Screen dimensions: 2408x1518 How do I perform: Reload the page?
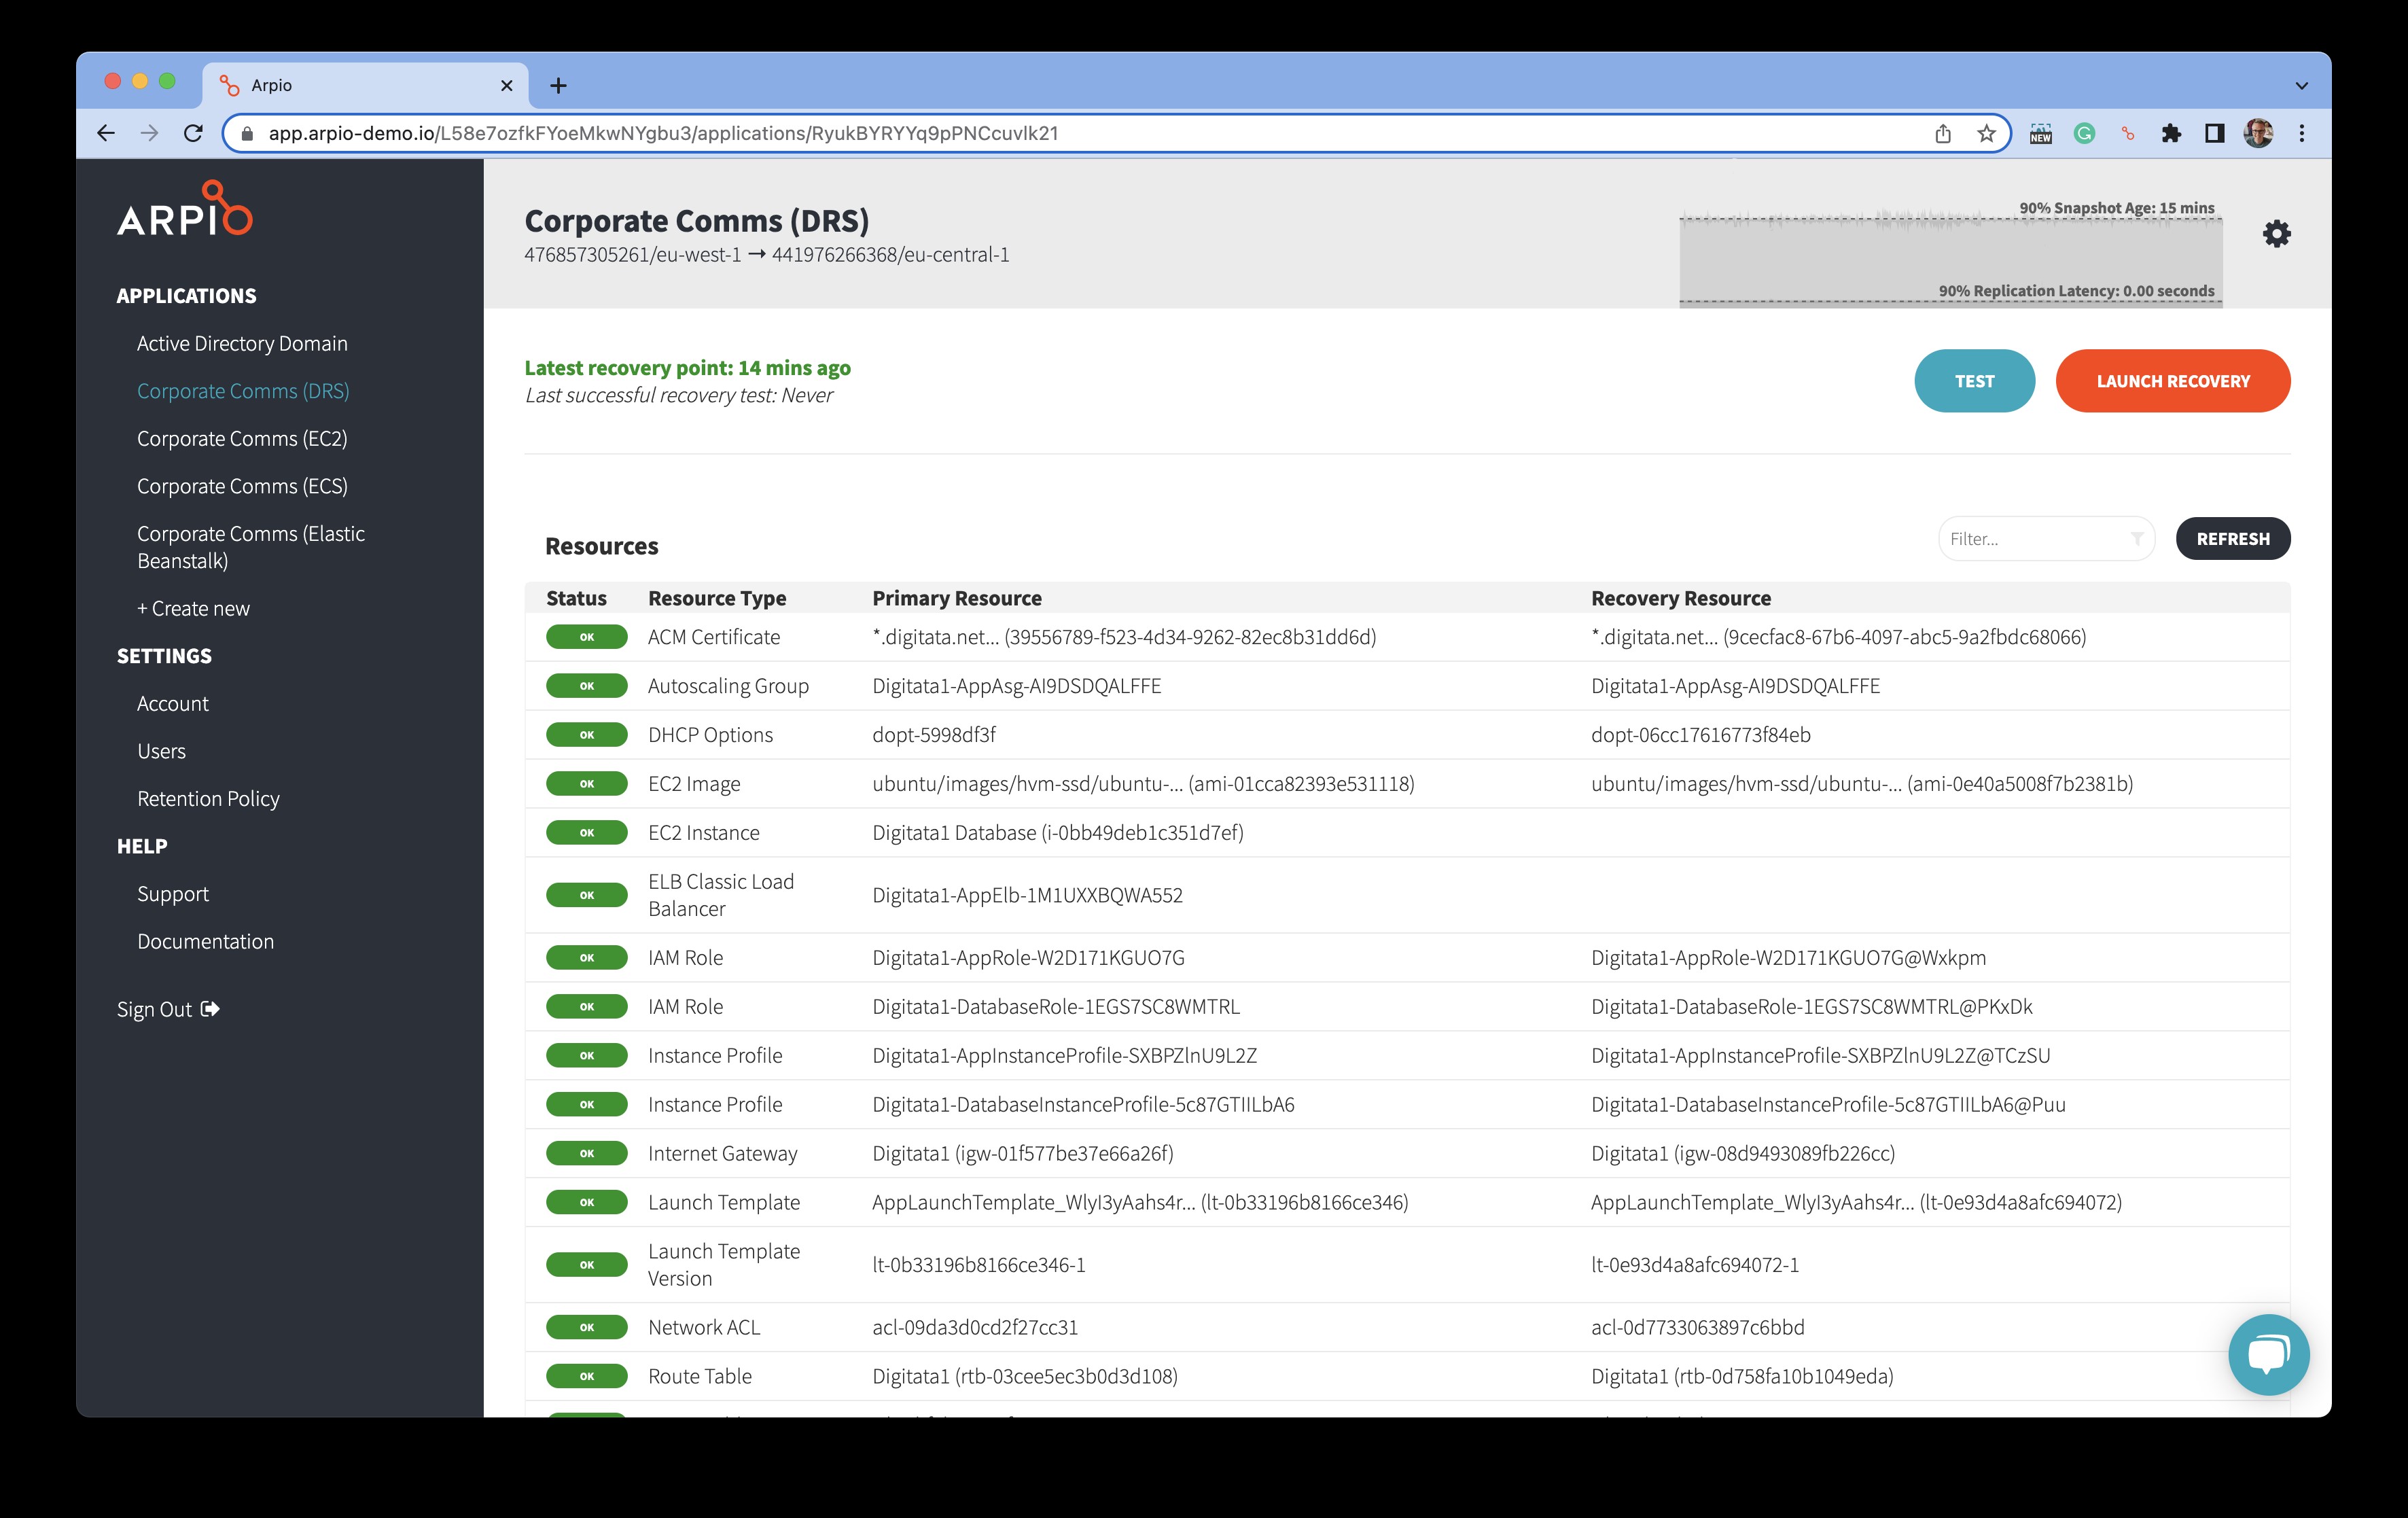tap(193, 133)
